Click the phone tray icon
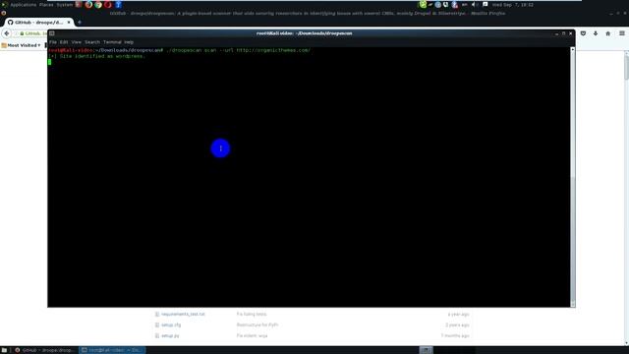629x354 pixels. tap(445, 5)
